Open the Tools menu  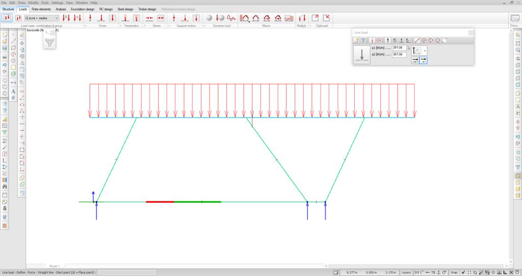45,3
